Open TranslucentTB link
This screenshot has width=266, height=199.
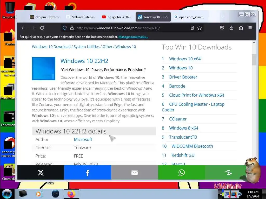coord(183,137)
